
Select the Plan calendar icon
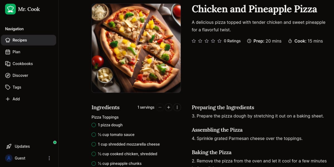pyautogui.click(x=8, y=52)
